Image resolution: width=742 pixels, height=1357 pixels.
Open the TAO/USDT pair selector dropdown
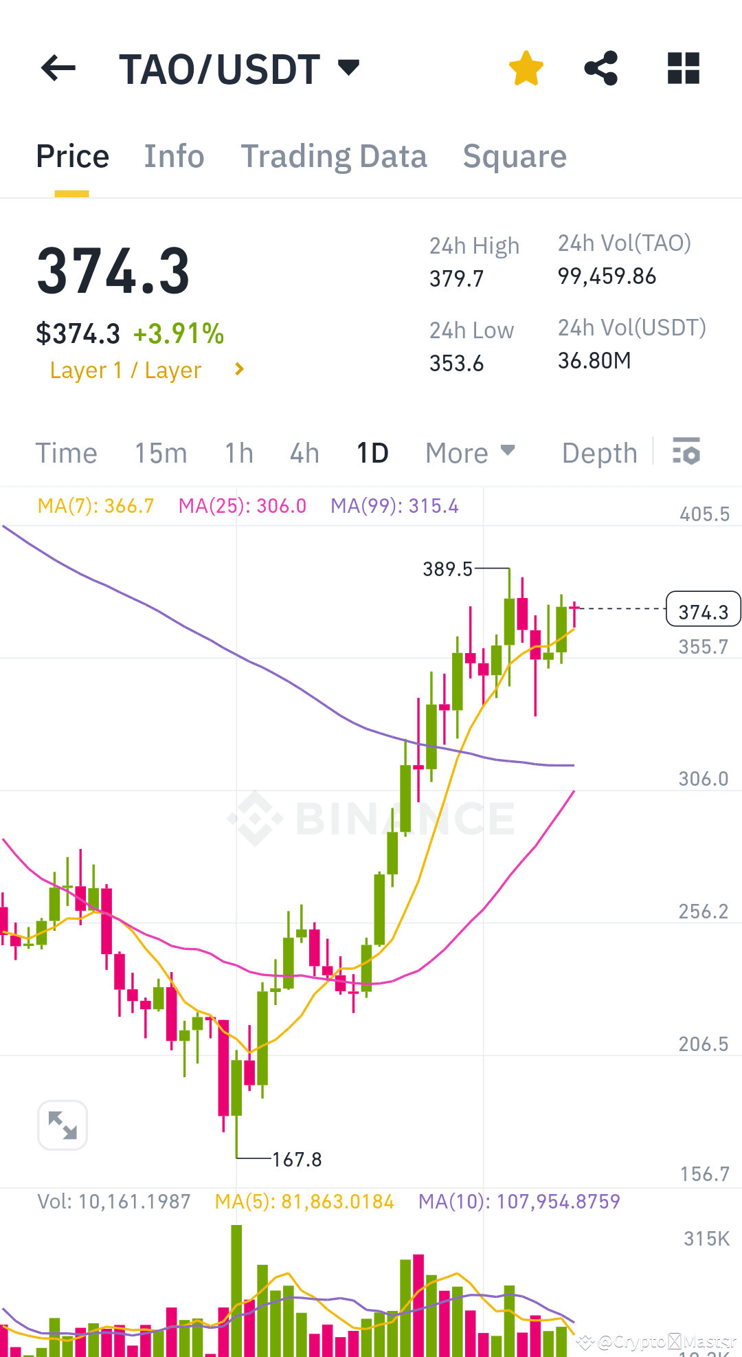[348, 67]
